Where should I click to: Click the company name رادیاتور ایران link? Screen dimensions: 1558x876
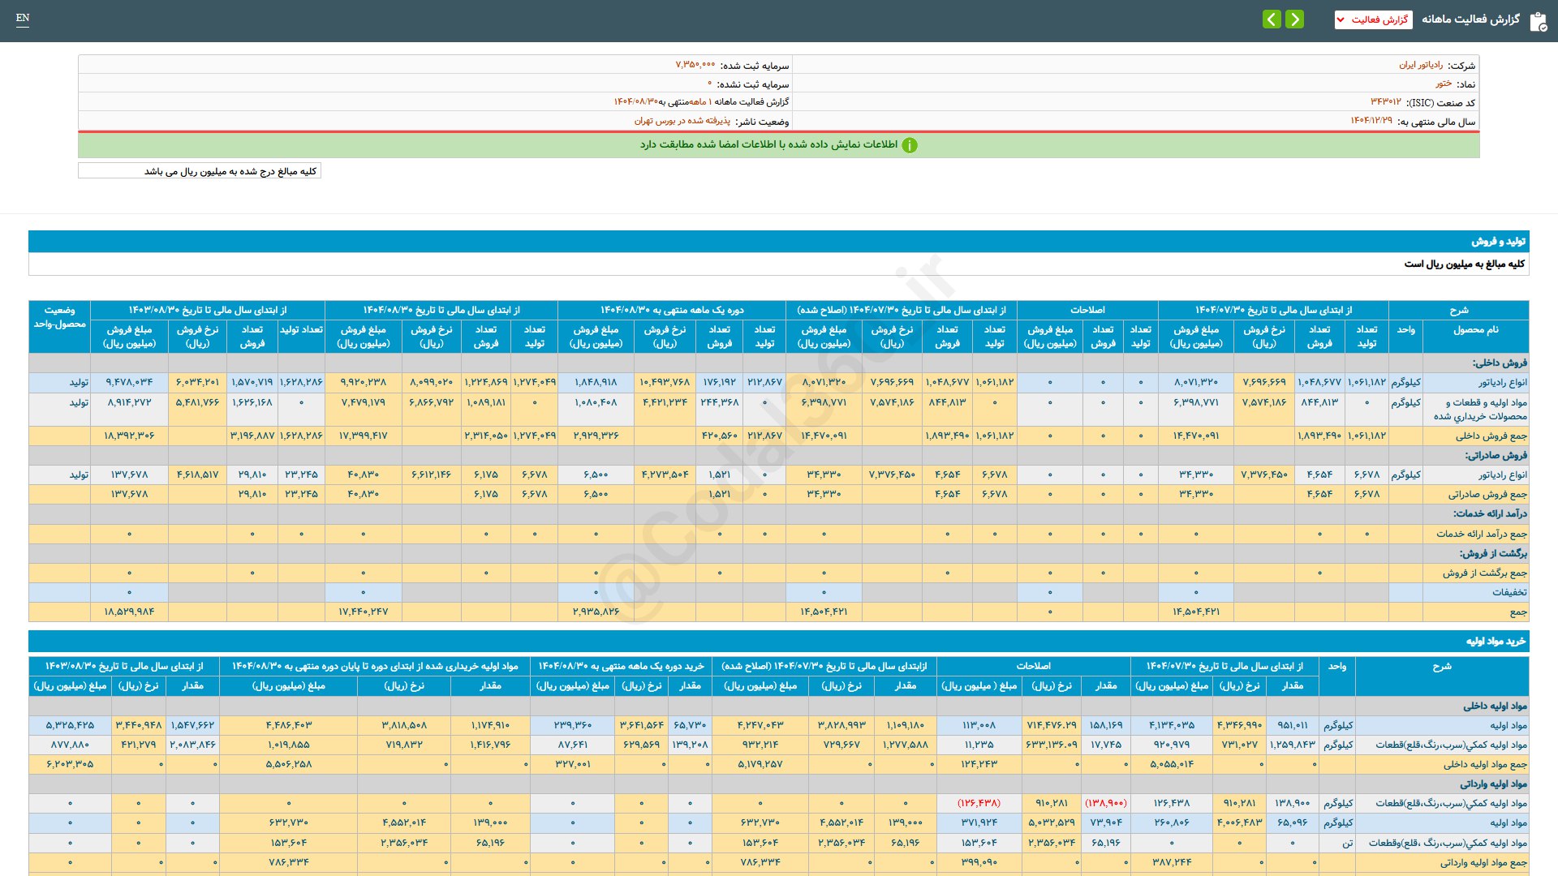pyautogui.click(x=1420, y=65)
